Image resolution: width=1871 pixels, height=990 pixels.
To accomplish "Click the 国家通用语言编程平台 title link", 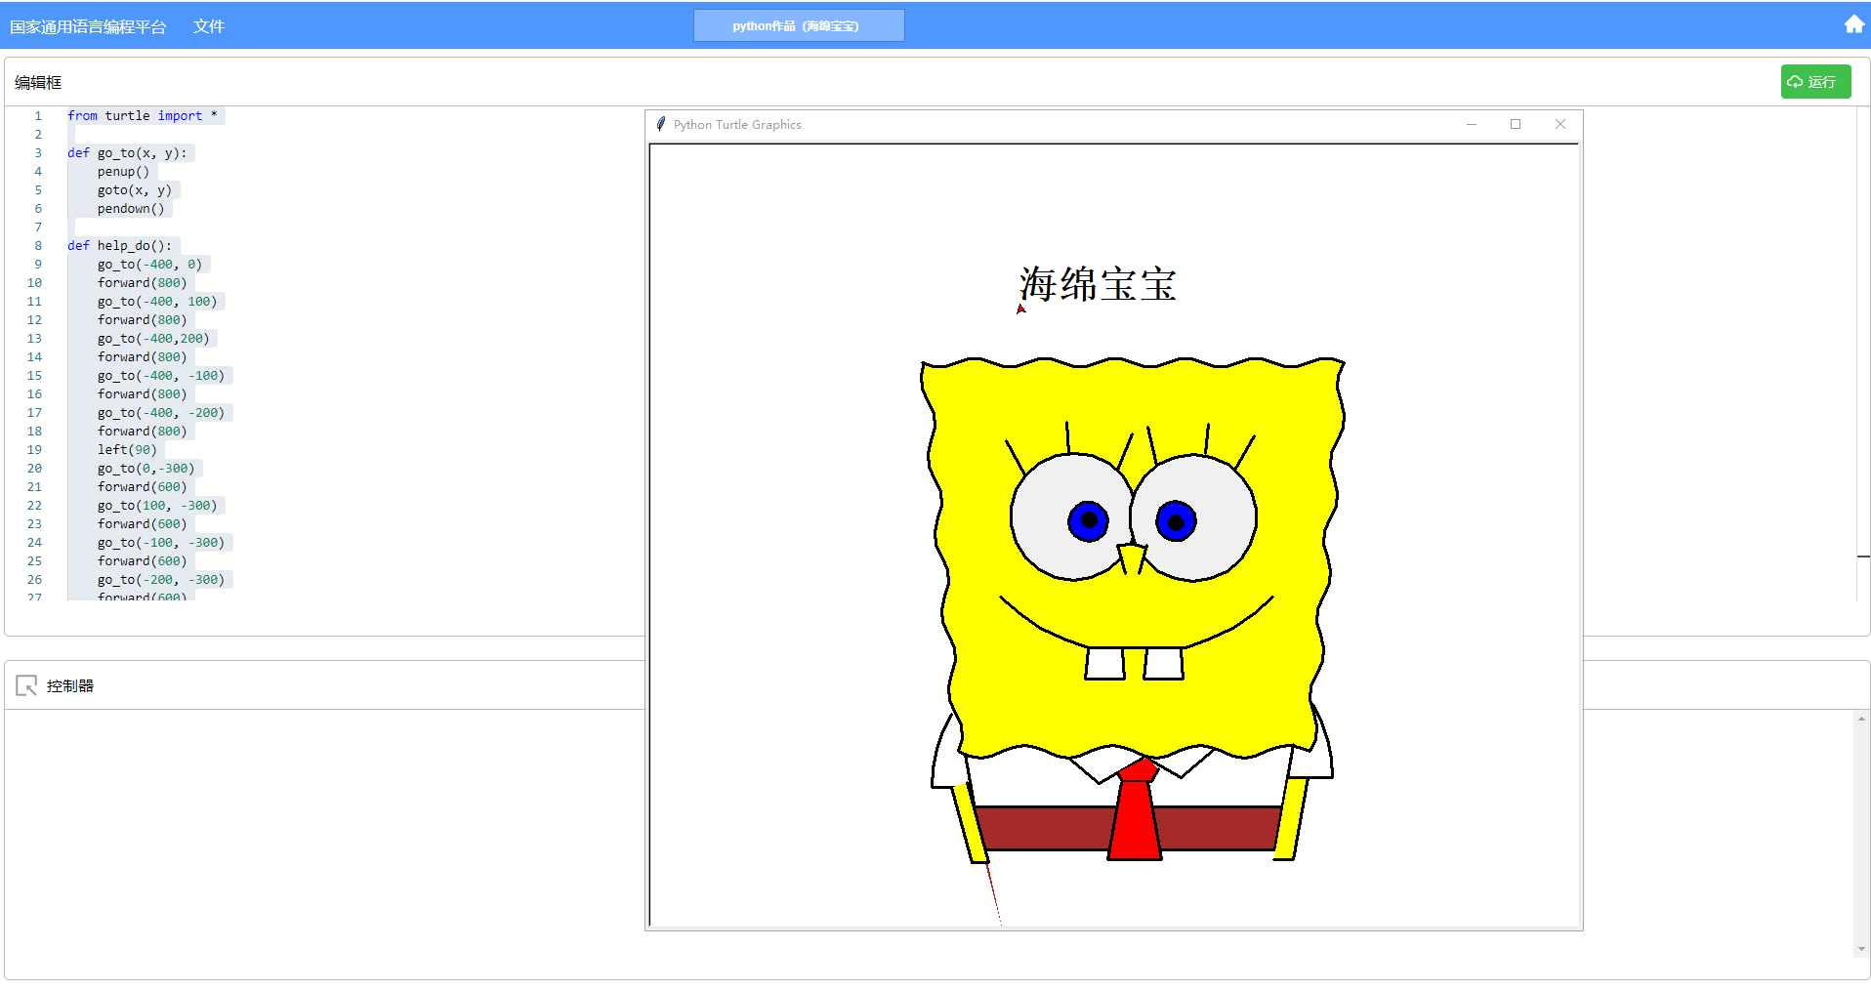I will point(88,26).
